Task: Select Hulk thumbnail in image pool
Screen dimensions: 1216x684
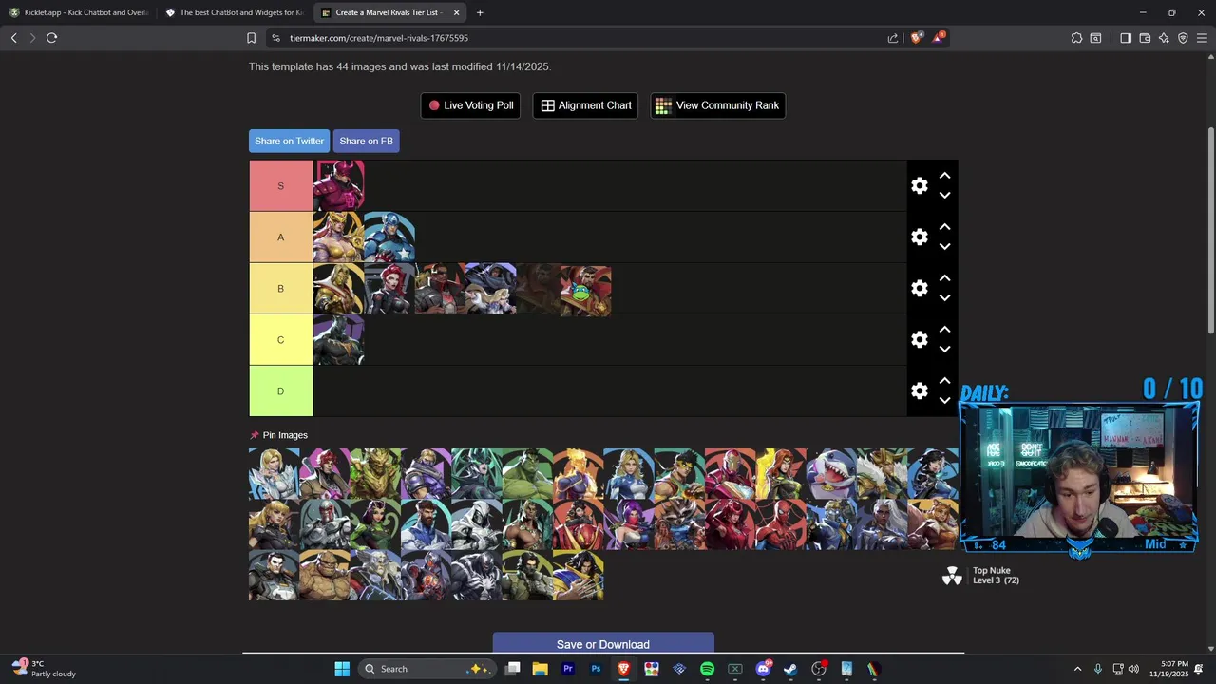Action: 527,474
